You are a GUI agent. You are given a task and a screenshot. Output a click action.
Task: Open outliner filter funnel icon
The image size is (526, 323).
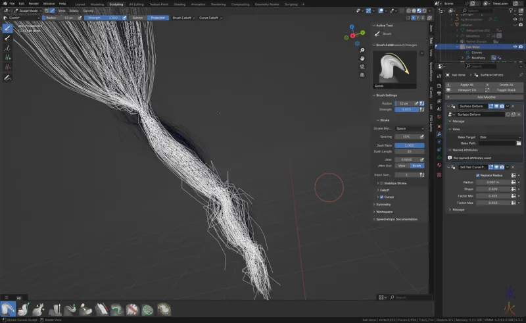511,11
